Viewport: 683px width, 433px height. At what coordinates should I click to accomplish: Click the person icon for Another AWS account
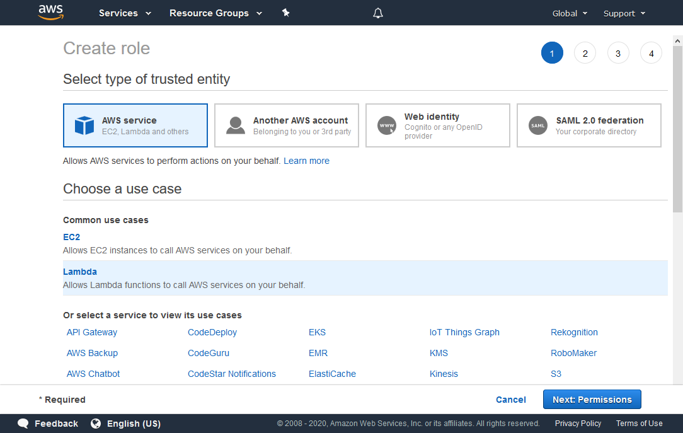[x=236, y=125]
